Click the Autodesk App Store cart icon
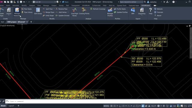The width and height of the screenshot is (192, 108). 164,2
